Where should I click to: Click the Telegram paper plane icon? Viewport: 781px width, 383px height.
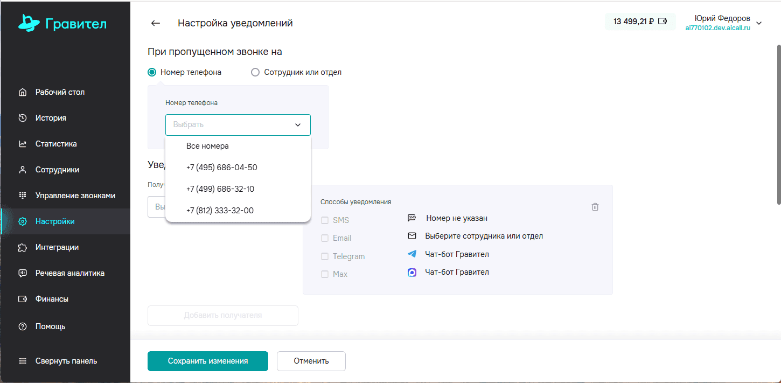412,254
